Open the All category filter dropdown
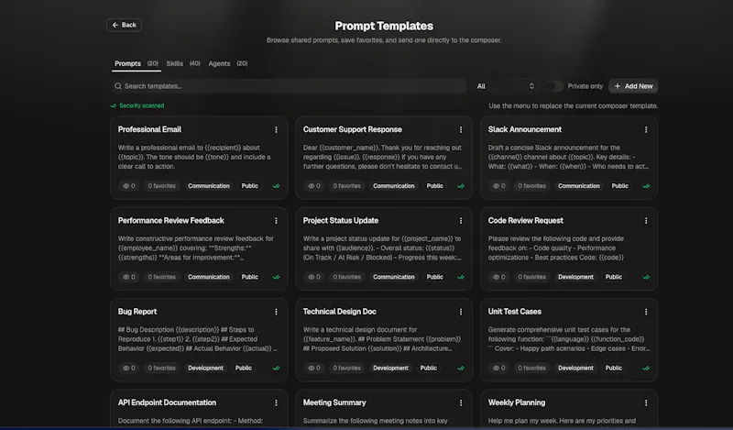Image resolution: width=733 pixels, height=430 pixels. tap(505, 86)
